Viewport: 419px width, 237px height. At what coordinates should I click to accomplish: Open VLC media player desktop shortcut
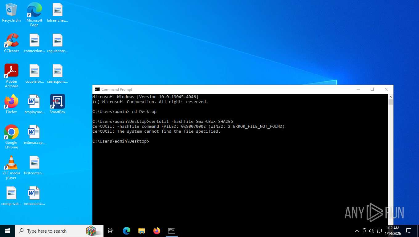[x=11, y=168]
